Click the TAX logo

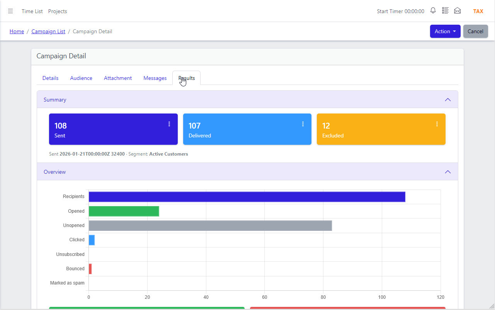tap(478, 11)
